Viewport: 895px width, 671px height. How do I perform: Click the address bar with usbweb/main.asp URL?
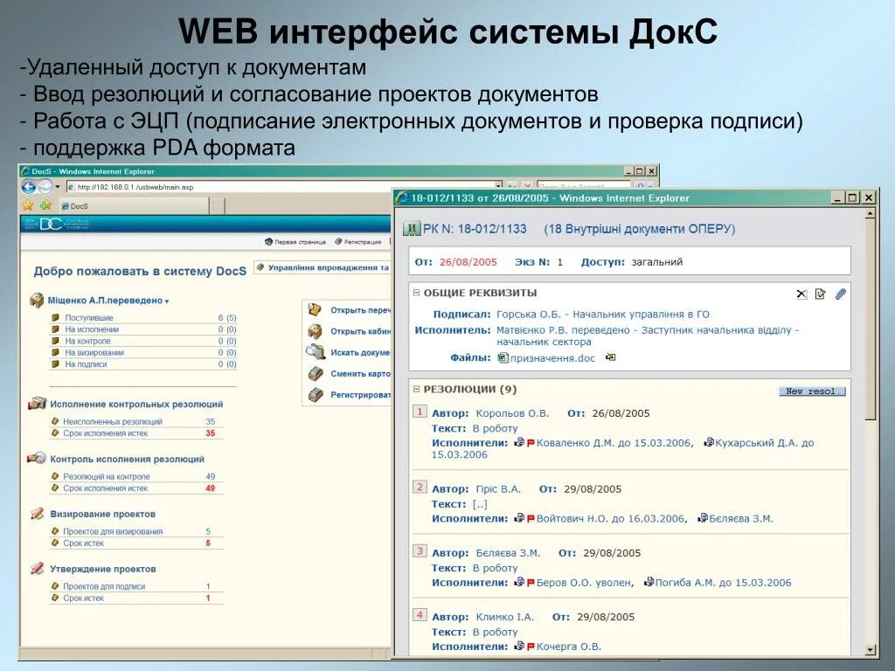click(284, 187)
